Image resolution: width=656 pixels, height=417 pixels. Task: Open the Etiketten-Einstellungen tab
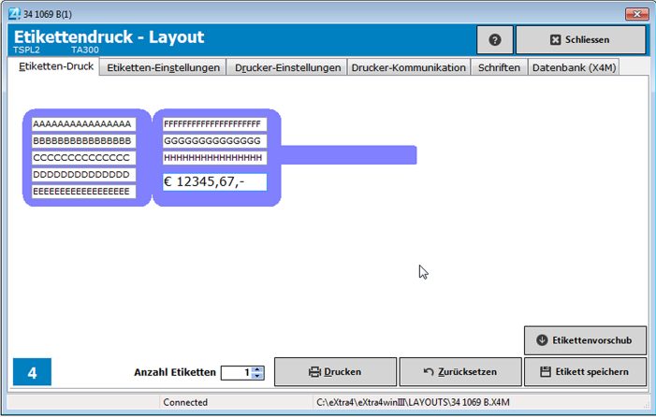pos(163,67)
